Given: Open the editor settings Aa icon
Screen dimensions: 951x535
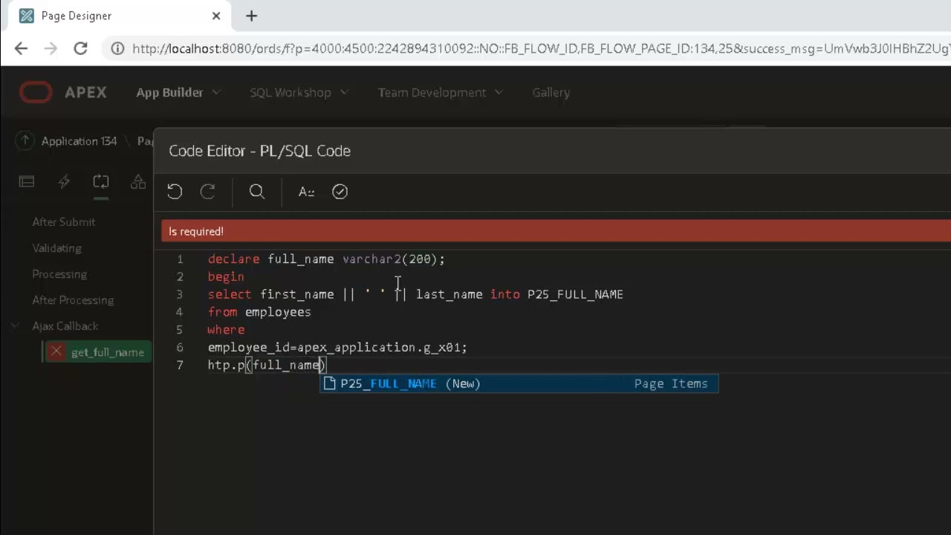Looking at the screenshot, I should pyautogui.click(x=306, y=192).
